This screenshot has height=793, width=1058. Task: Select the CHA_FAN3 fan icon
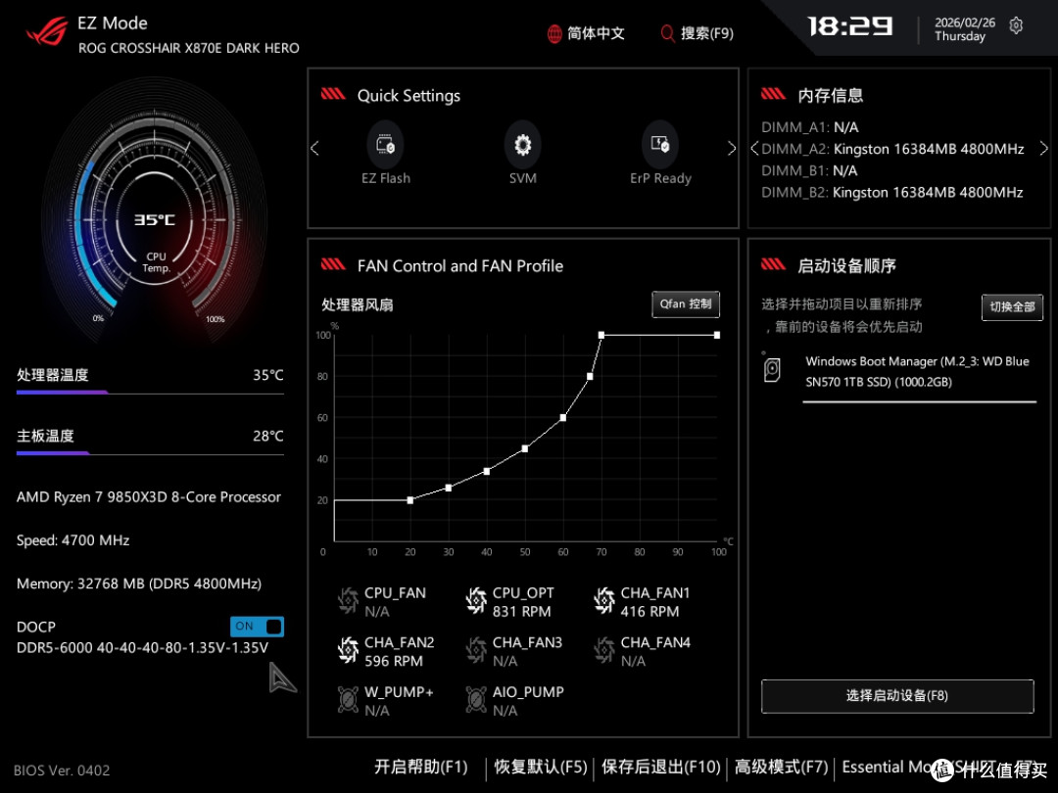pos(476,650)
